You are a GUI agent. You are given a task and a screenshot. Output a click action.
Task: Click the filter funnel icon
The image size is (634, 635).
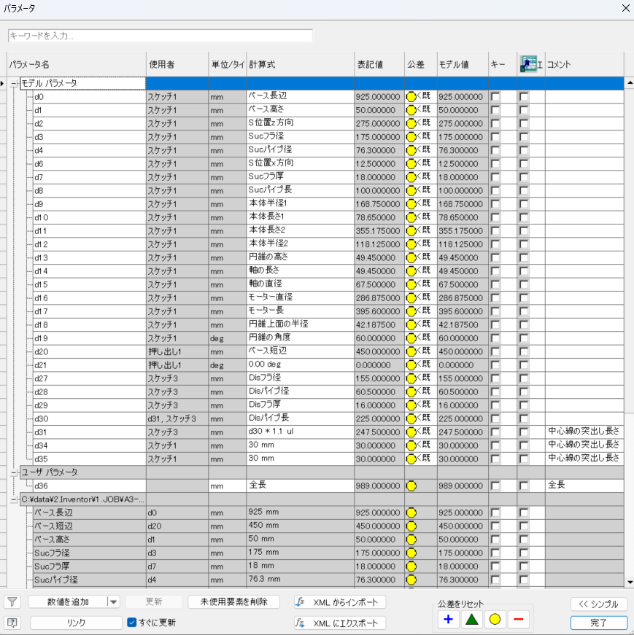[x=12, y=601]
